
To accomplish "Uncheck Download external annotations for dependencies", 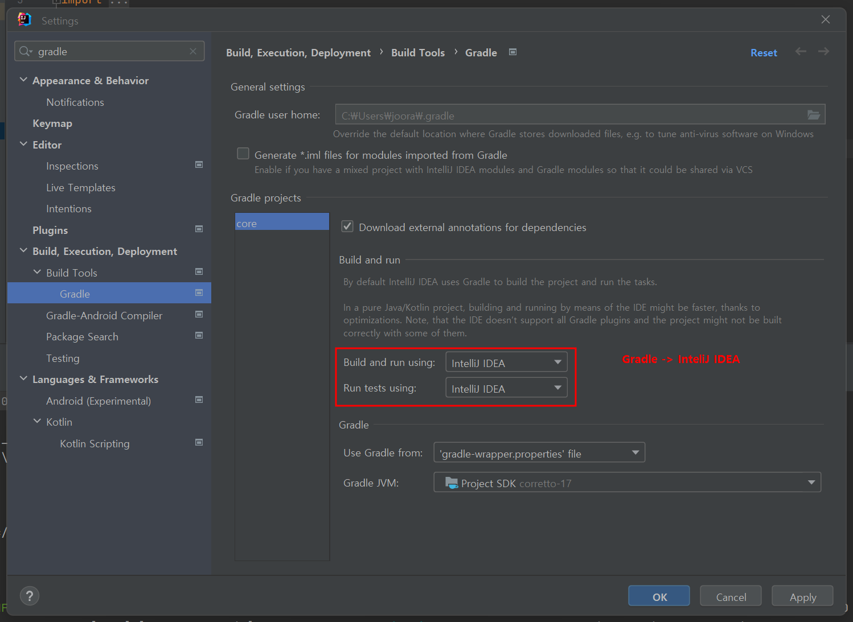I will tap(347, 226).
